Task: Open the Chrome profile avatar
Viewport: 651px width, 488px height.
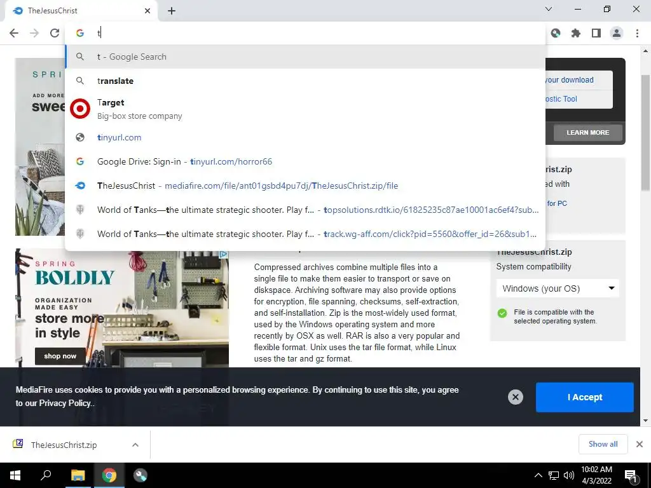Action: pos(617,33)
